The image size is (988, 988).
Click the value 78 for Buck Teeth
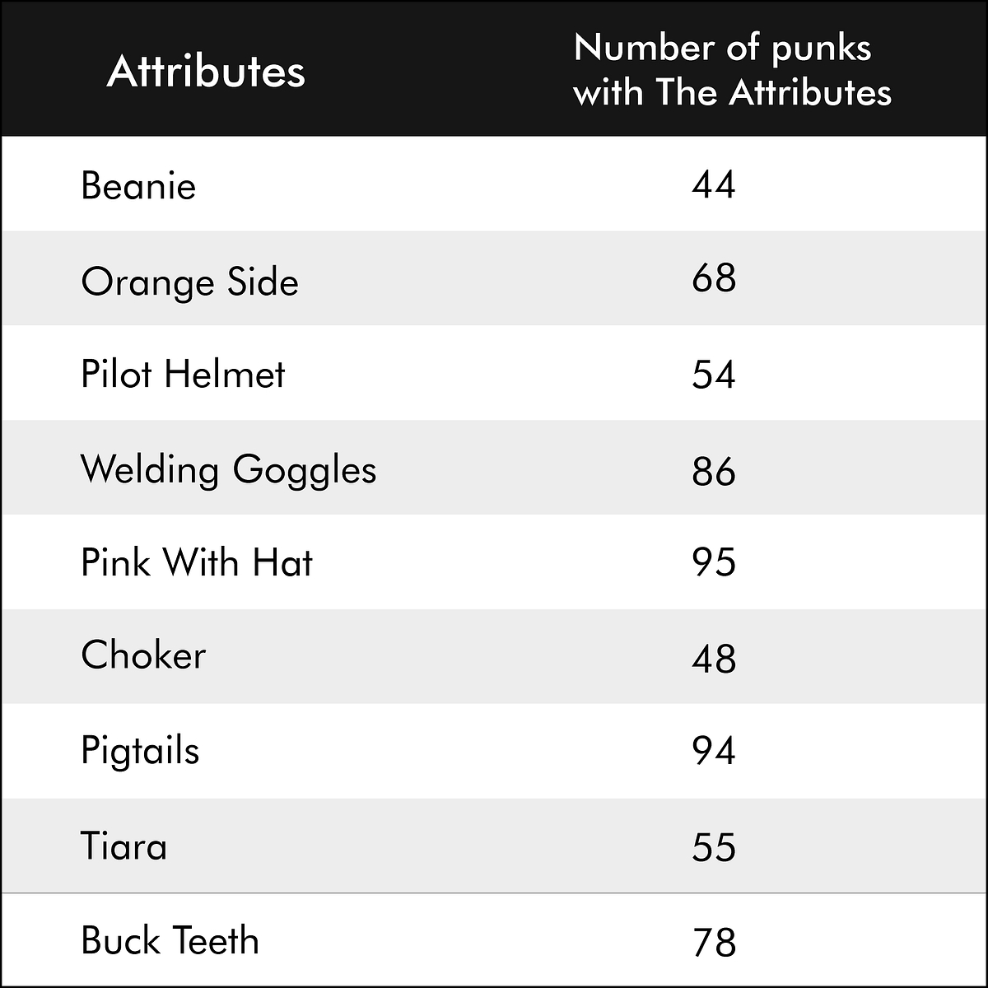click(713, 943)
